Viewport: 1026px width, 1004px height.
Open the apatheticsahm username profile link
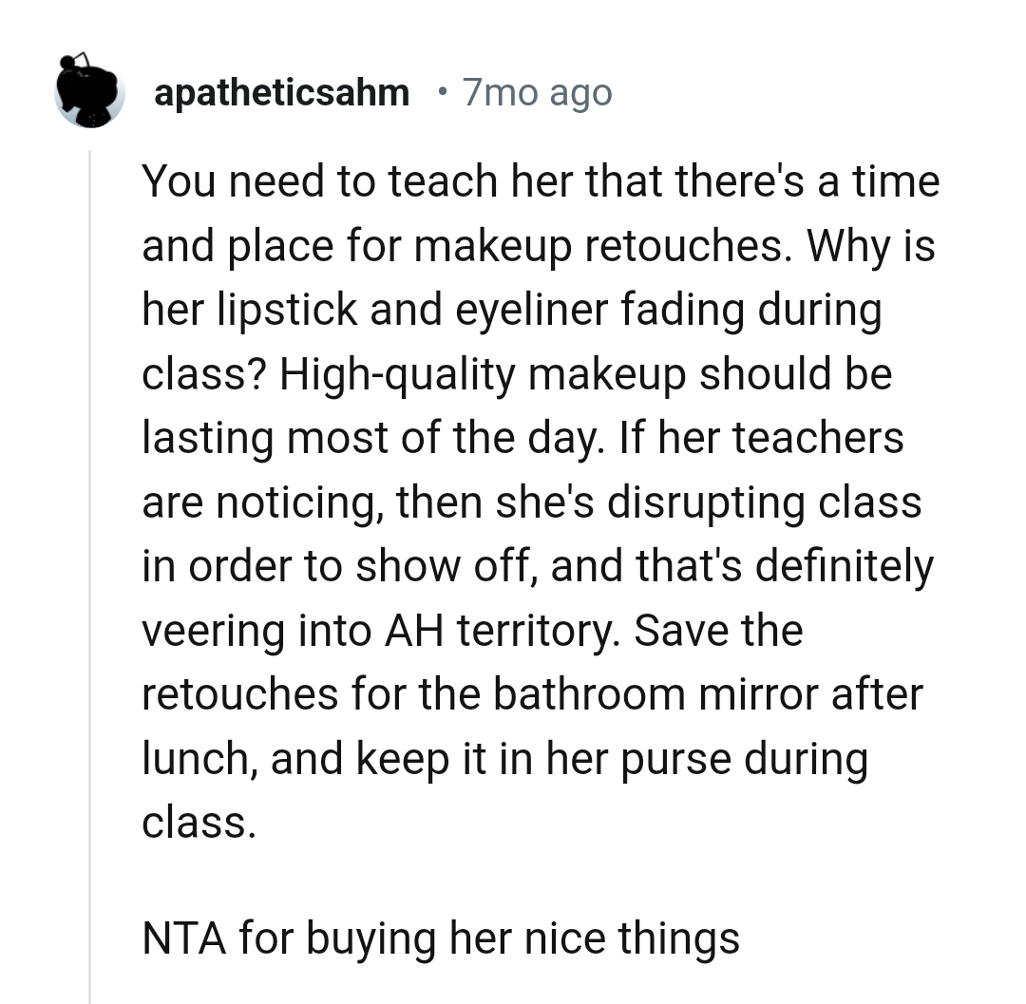281,93
